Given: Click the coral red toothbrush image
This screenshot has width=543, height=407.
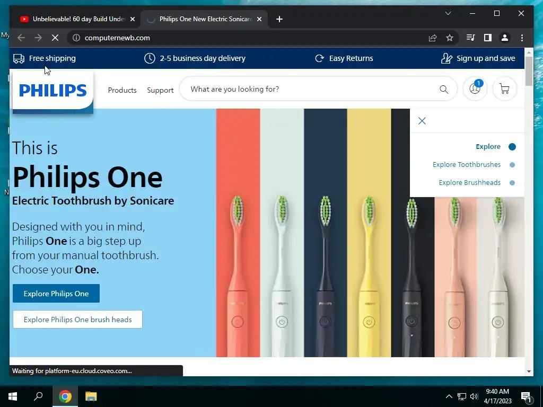Looking at the screenshot, I should 238,275.
